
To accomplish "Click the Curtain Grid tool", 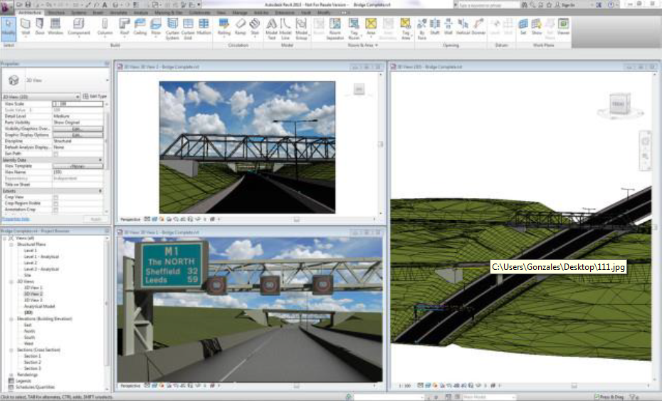I will tap(188, 27).
